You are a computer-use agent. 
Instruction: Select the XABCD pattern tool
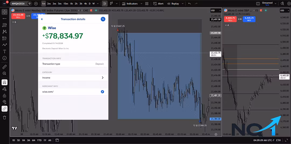pos(5,32)
